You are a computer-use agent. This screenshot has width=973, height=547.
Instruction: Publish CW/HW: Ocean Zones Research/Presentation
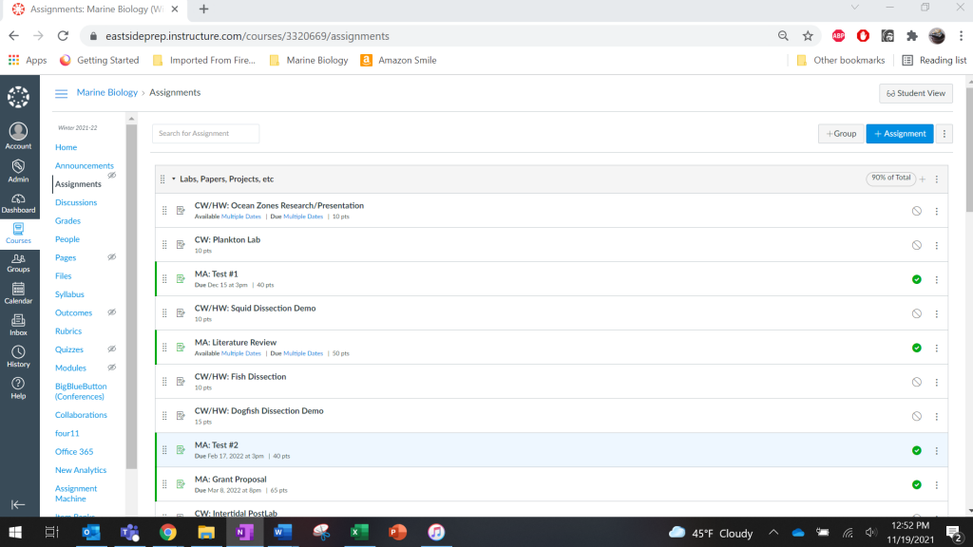pyautogui.click(x=917, y=211)
